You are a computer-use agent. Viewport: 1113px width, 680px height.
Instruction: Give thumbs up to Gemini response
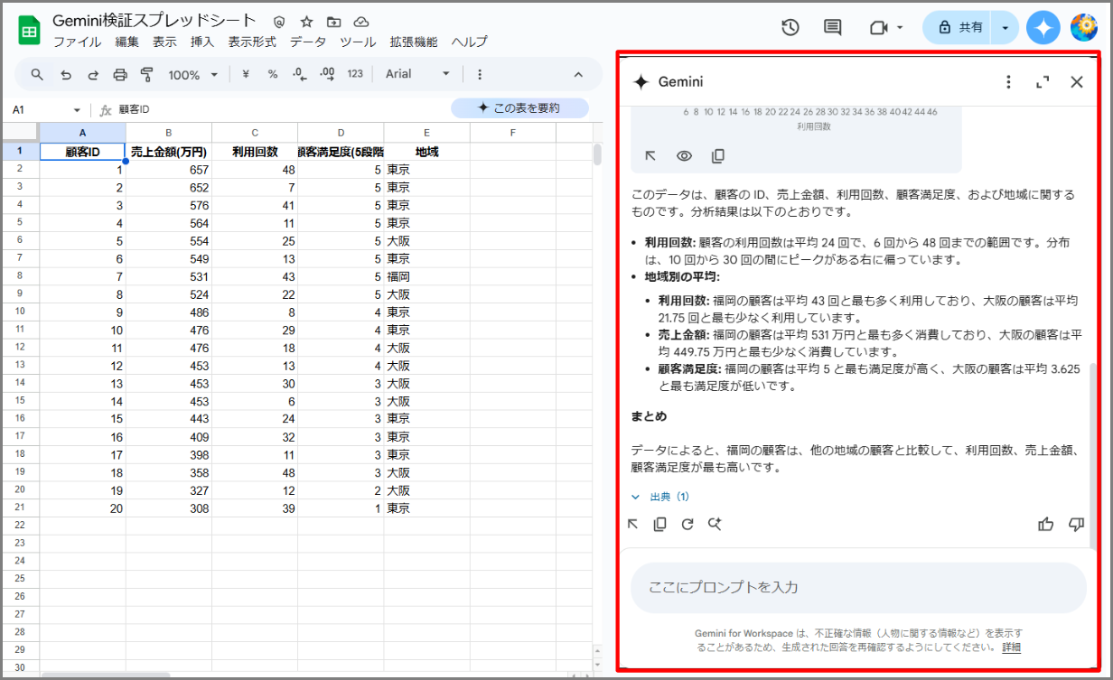1046,524
